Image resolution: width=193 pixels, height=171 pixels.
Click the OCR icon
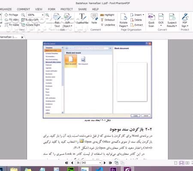(161, 17)
